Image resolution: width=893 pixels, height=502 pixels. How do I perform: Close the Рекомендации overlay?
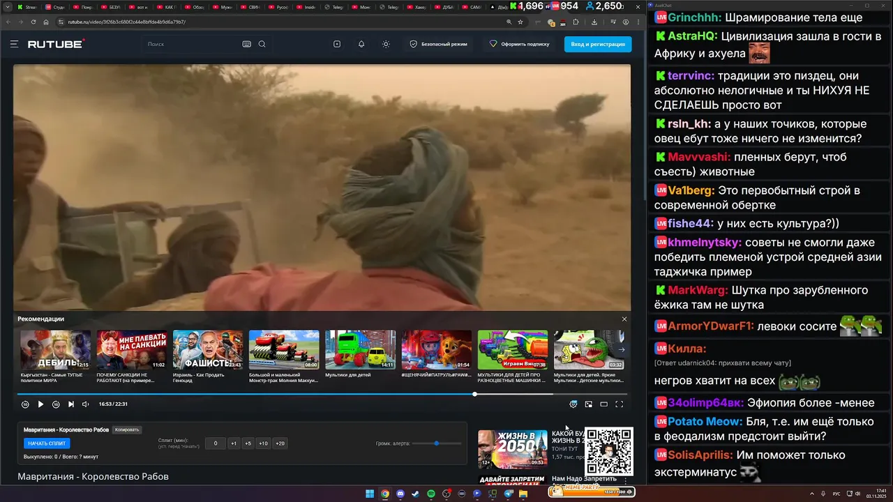point(624,319)
